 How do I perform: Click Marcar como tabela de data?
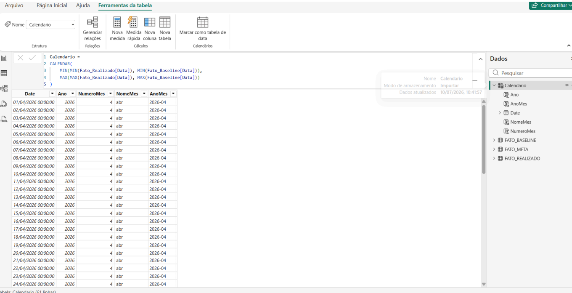203,29
